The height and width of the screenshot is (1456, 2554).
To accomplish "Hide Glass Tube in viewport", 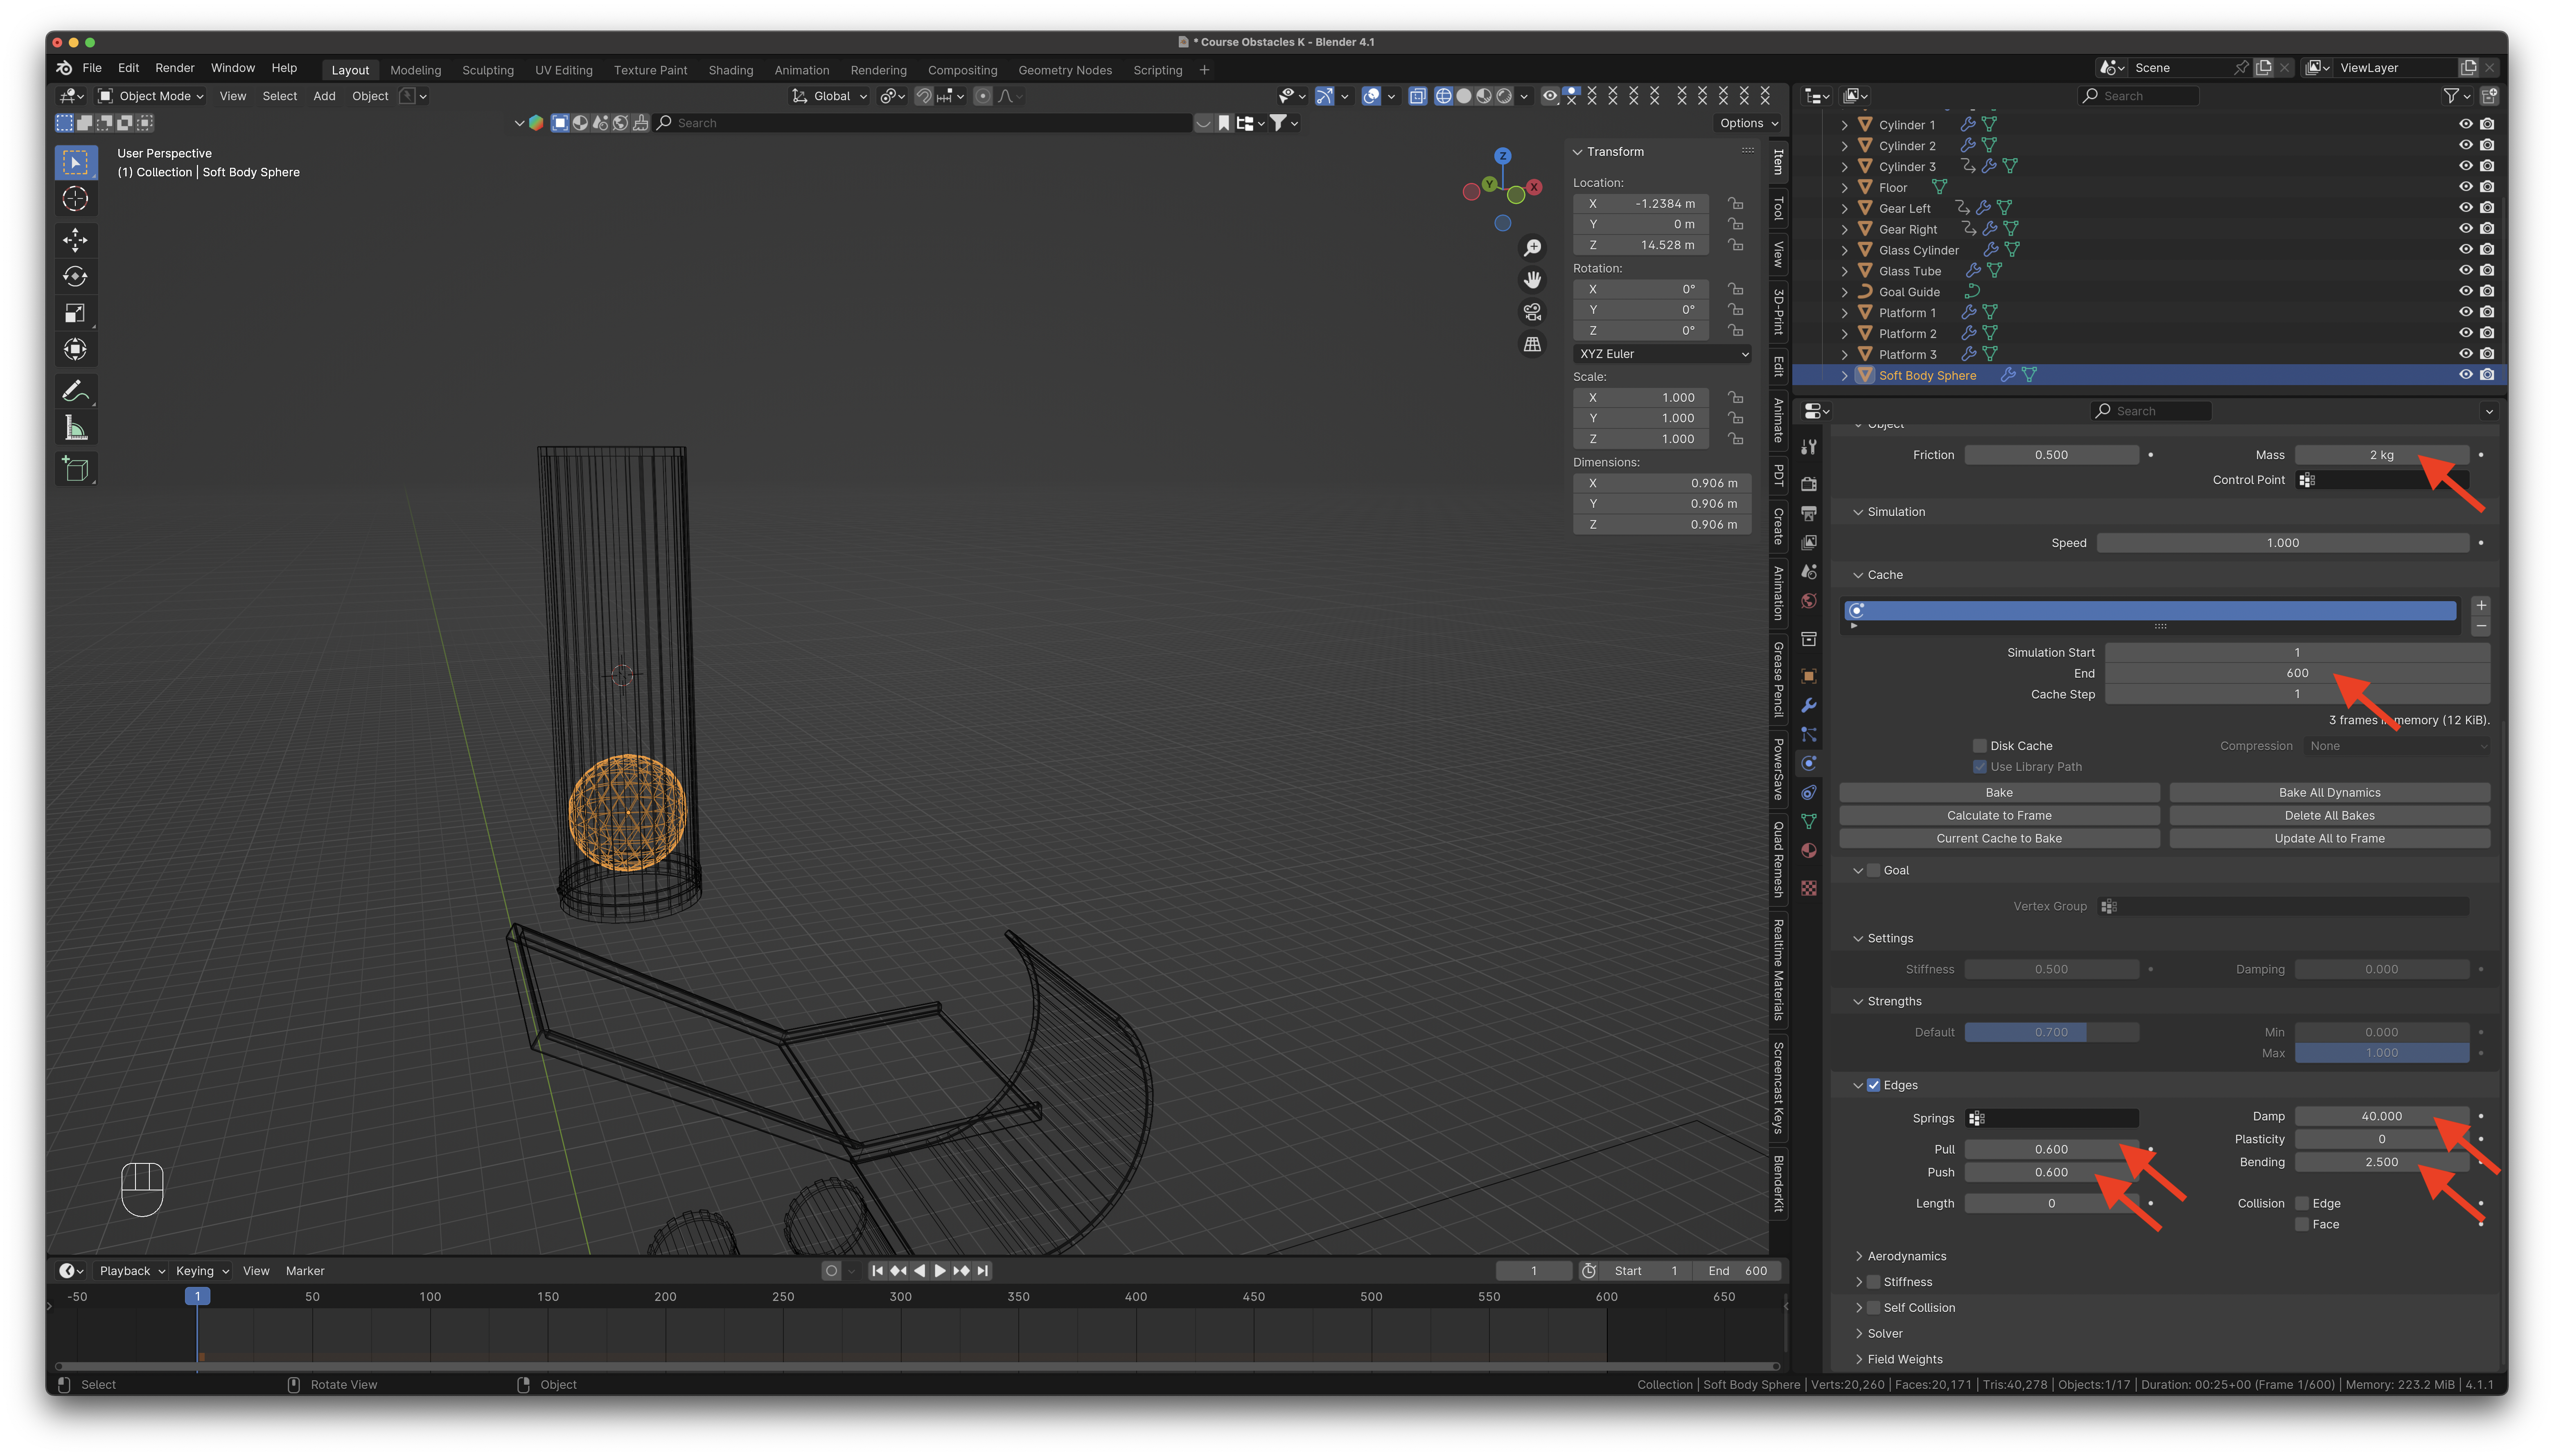I will coord(2465,271).
